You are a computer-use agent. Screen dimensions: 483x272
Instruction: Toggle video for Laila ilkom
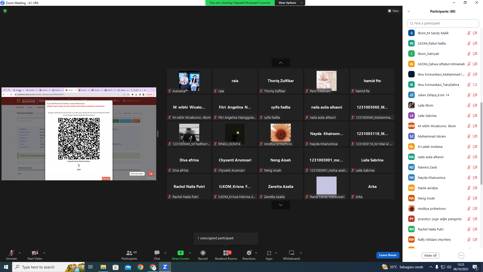(x=475, y=105)
